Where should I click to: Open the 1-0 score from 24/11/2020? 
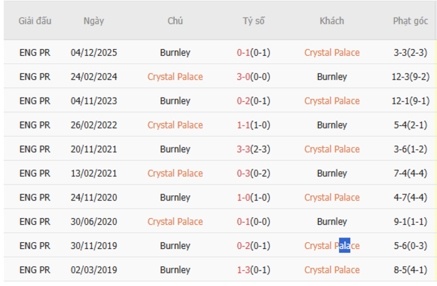(253, 198)
